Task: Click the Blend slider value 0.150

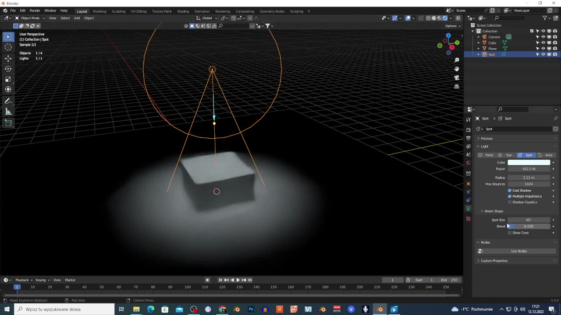Action: coord(529,226)
